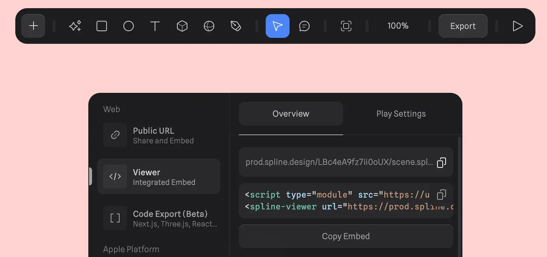Switch to the Overview tab
This screenshot has width=547, height=257.
point(291,114)
